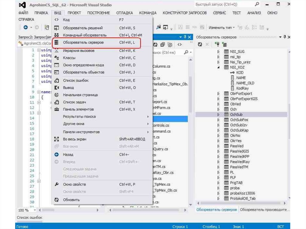Click the Refresh icon in Server Explorer toolbar

(200, 44)
